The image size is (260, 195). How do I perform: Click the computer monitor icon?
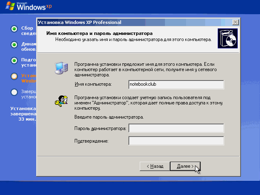tap(61, 68)
